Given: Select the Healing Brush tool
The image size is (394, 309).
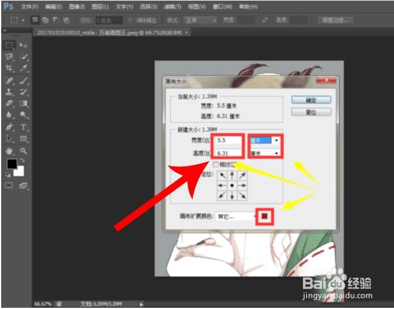Looking at the screenshot, I should click(x=10, y=81).
